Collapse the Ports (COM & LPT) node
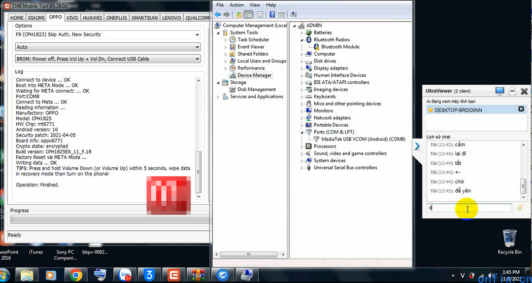The width and height of the screenshot is (532, 283). point(301,132)
